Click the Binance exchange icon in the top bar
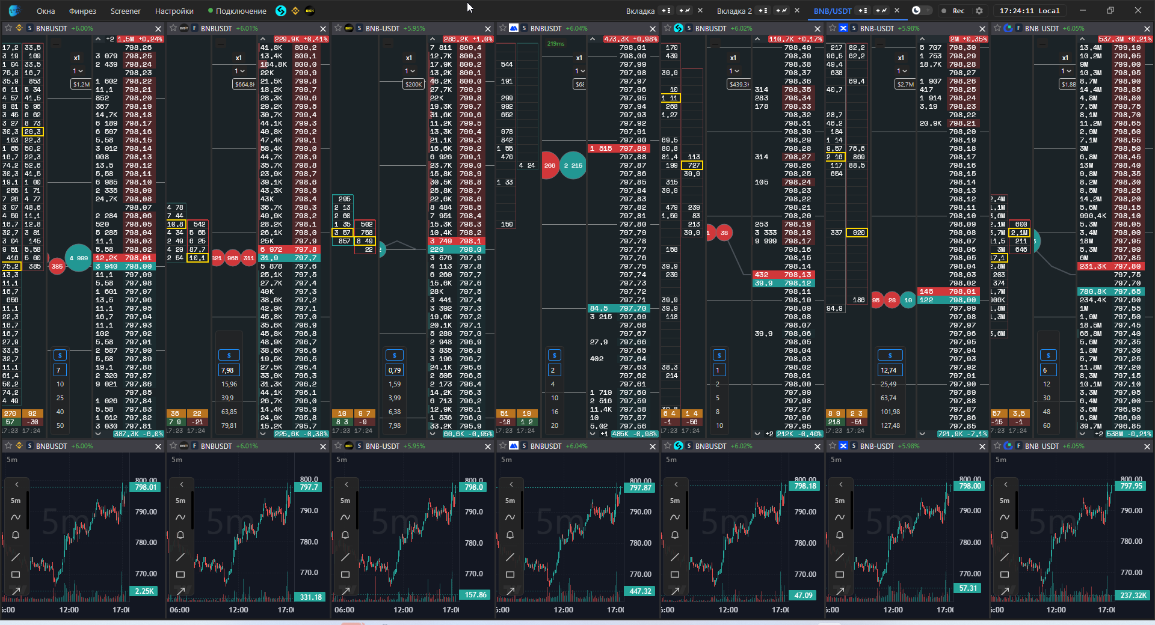This screenshot has height=625, width=1155. click(295, 11)
